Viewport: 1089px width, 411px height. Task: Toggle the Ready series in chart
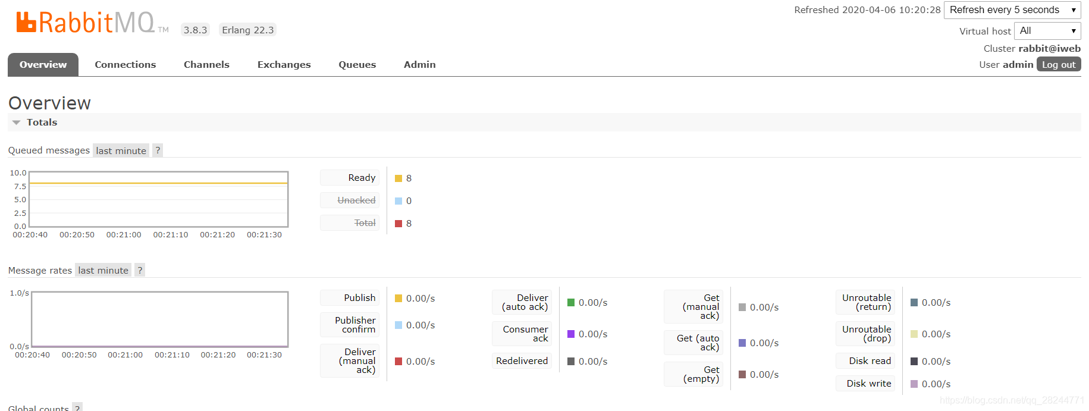pyautogui.click(x=350, y=178)
